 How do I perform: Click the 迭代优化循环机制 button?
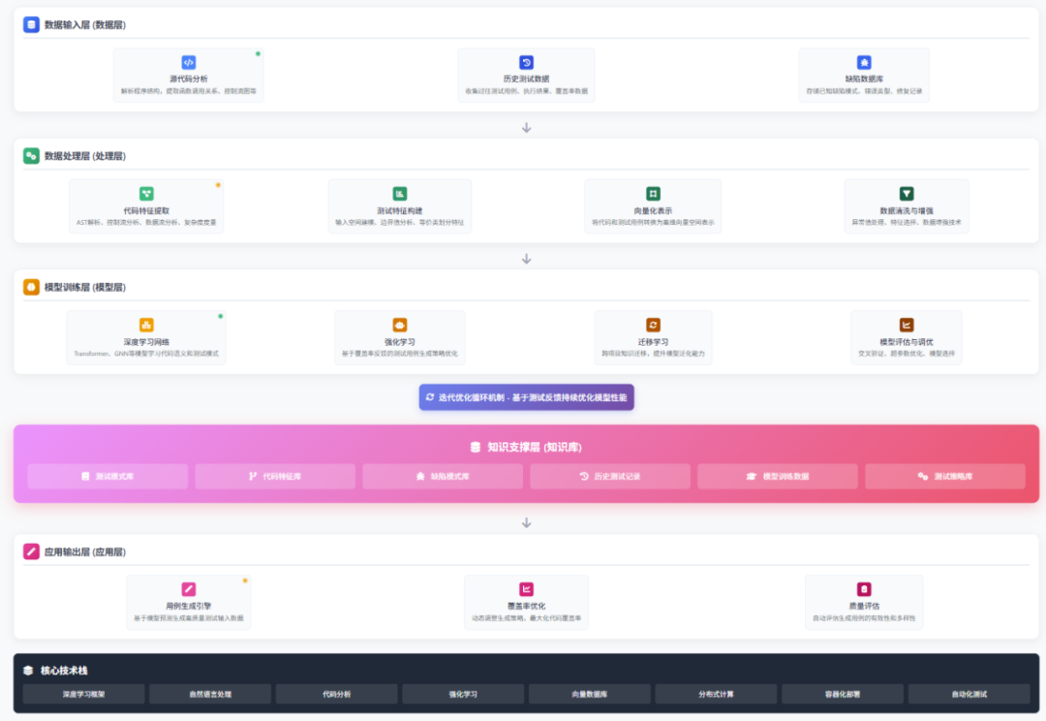click(526, 397)
